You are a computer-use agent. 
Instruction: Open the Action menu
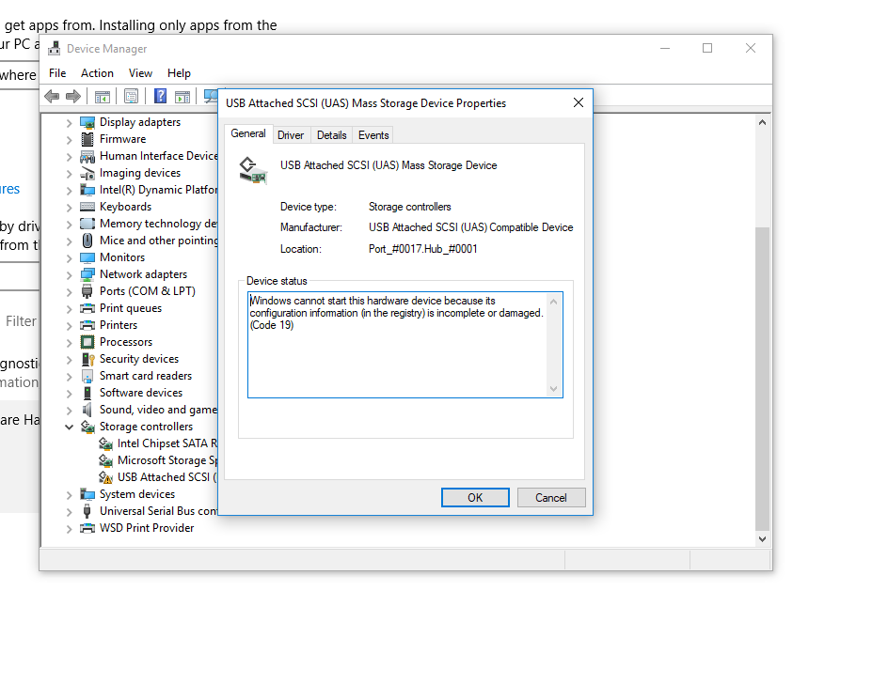click(97, 72)
